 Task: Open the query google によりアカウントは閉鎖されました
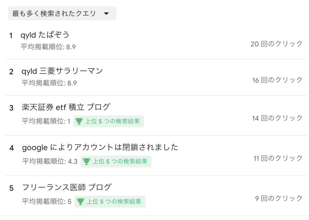(100, 147)
